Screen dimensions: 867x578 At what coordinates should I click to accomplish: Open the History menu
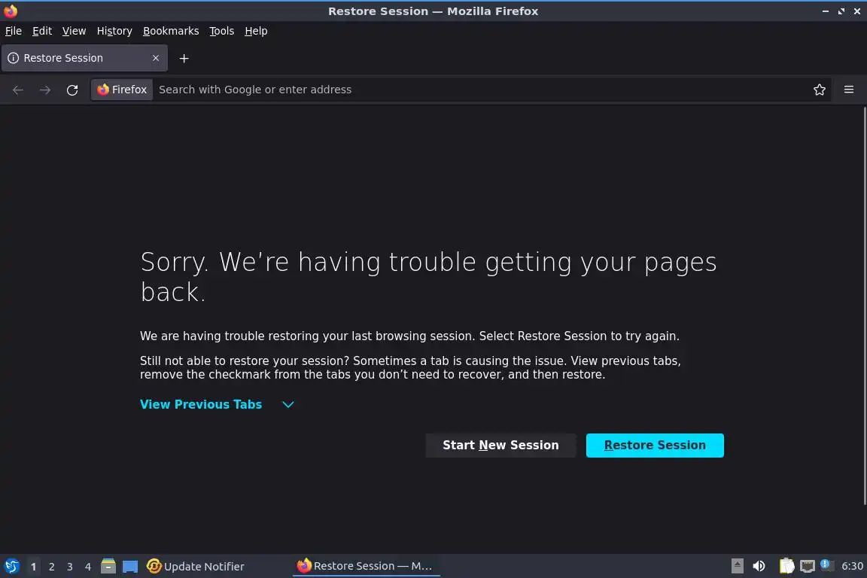tap(114, 31)
